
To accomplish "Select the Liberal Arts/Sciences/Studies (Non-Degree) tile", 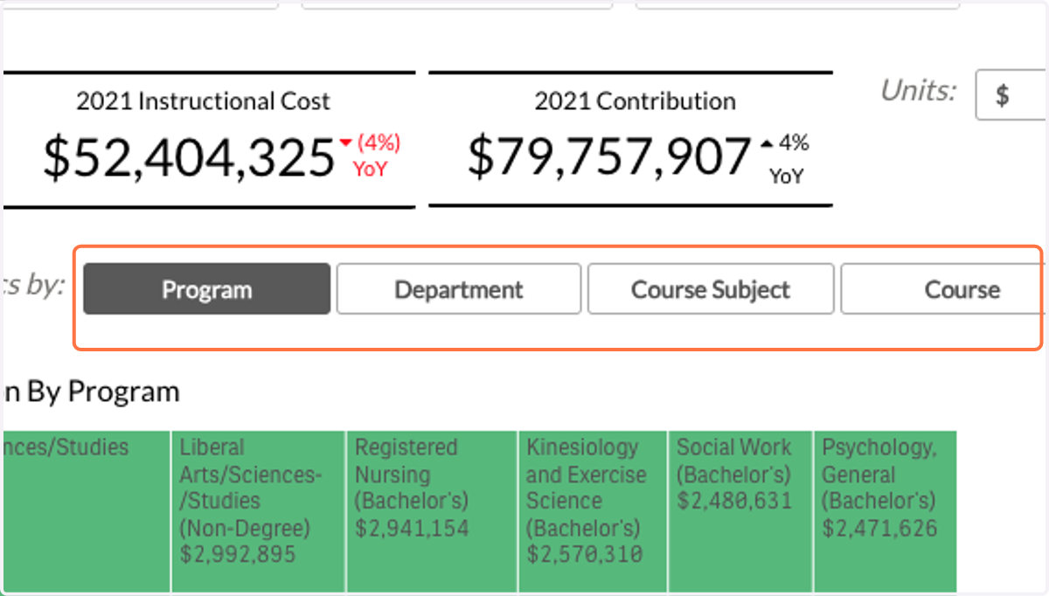I will click(259, 511).
